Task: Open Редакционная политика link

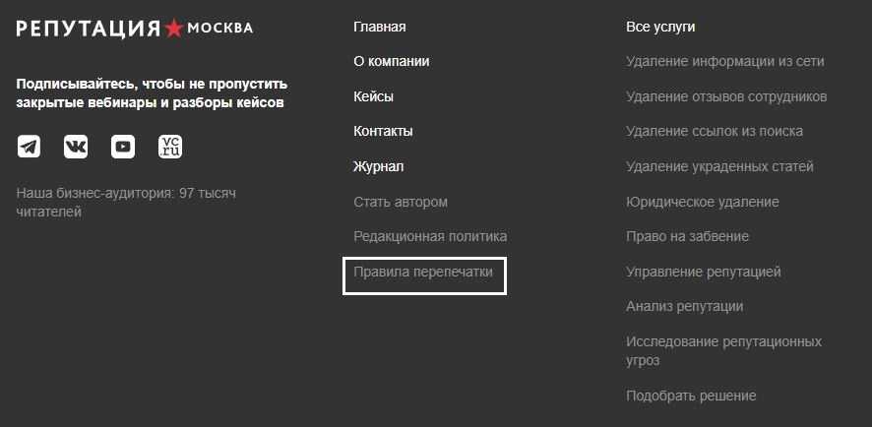Action: click(x=430, y=236)
